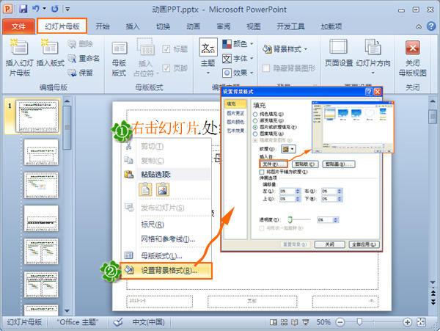Switch to Developer (开发工具) tab
Screen dimensions: 440x331
[x=290, y=26]
